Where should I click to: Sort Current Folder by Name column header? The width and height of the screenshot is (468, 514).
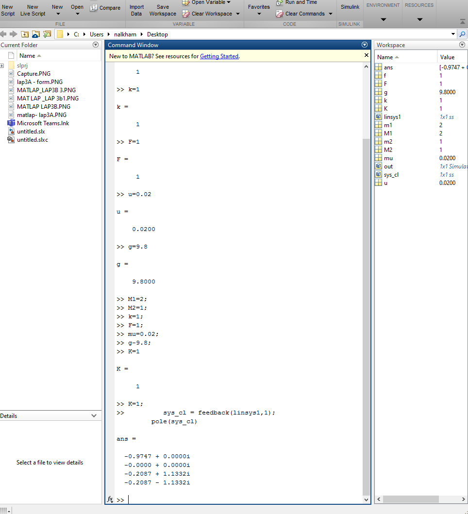click(x=59, y=56)
